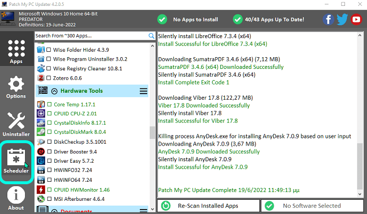The image size is (367, 214).
Task: Open the Scheduler calendar section
Action: (16, 161)
